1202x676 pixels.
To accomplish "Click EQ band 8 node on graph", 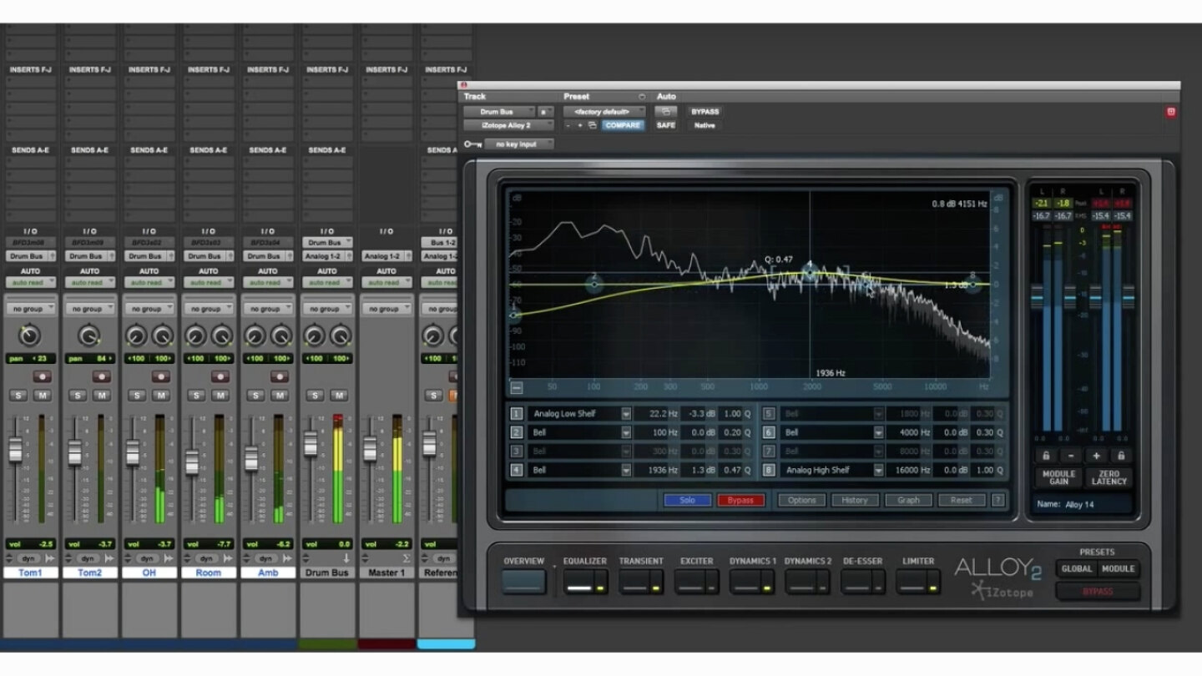I will coord(972,285).
